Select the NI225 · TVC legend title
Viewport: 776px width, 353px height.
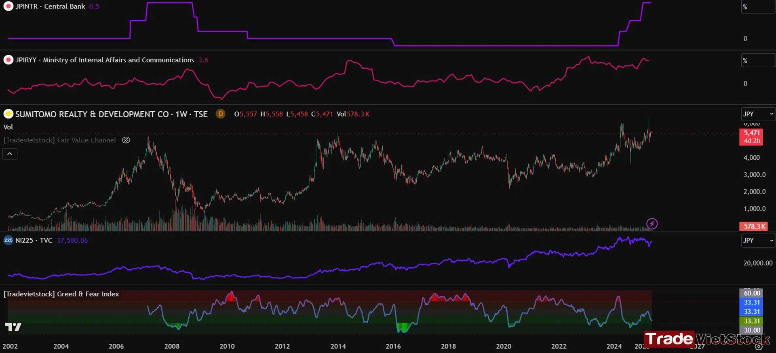tap(34, 240)
